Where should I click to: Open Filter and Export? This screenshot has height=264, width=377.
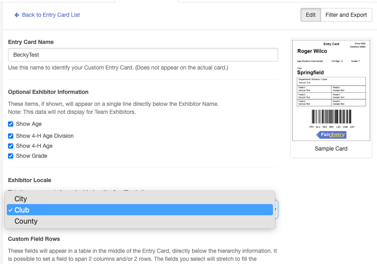[346, 15]
